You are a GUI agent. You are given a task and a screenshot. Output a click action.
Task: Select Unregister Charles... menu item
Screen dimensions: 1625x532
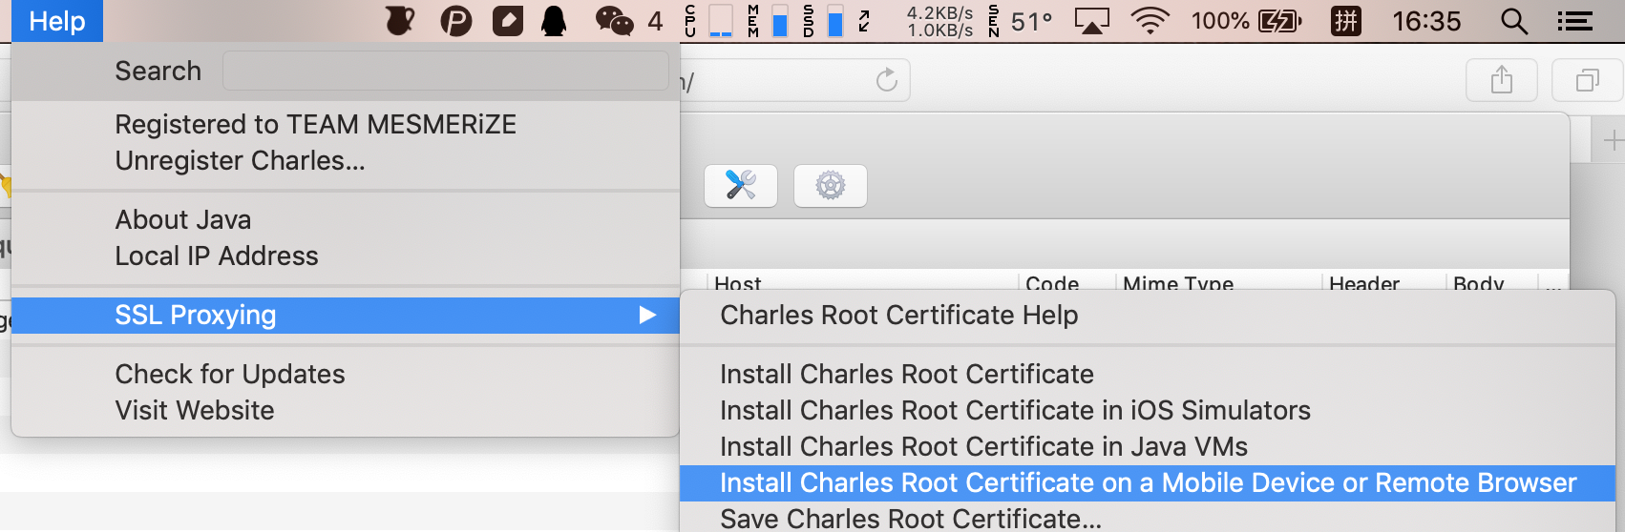[x=240, y=161]
